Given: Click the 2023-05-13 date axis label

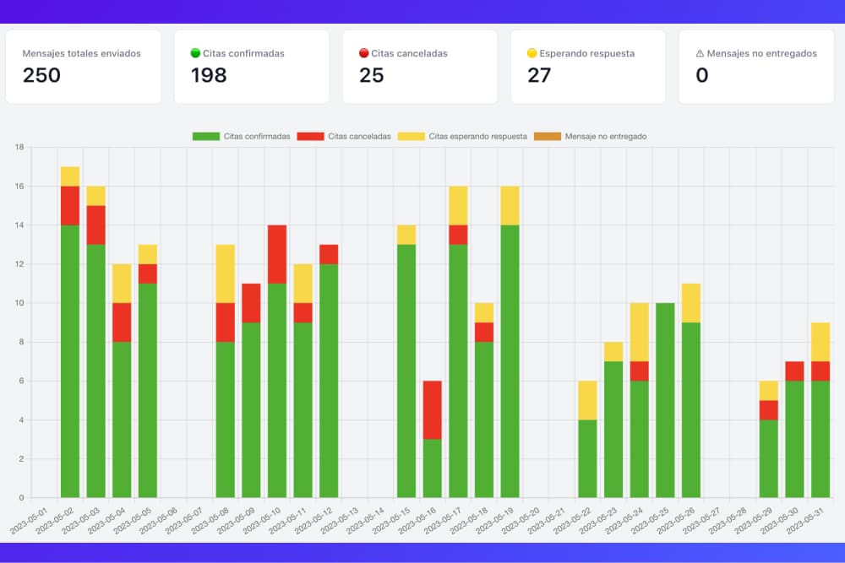Looking at the screenshot, I should click(340, 521).
